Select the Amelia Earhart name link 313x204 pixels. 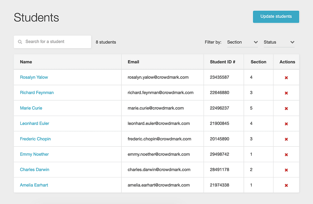[x=34, y=185]
